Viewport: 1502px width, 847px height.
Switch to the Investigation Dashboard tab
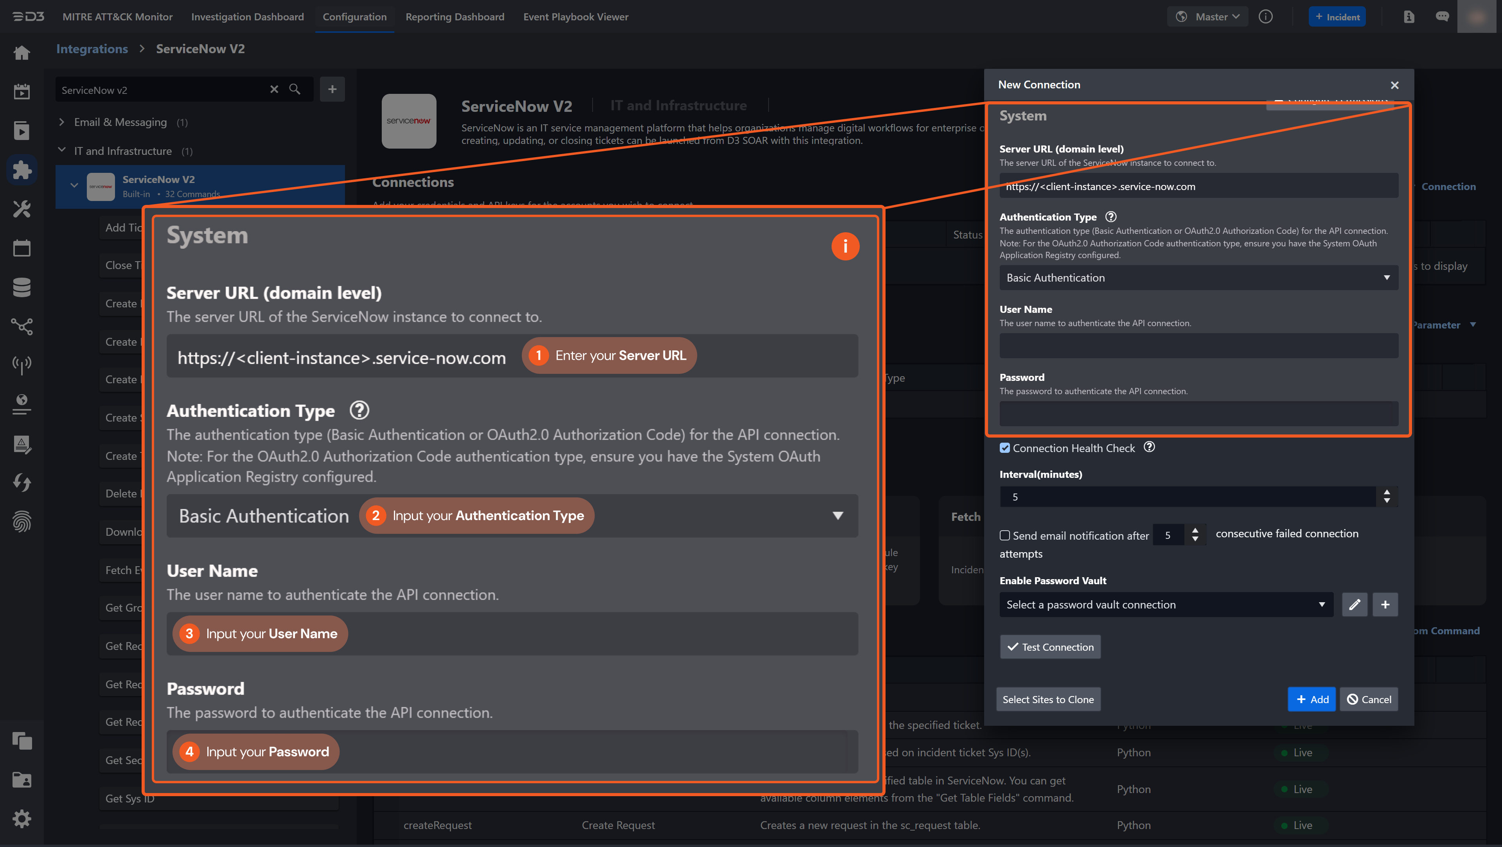tap(247, 17)
